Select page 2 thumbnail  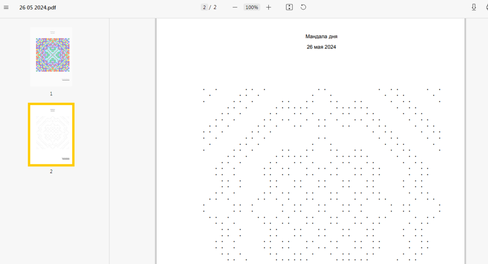click(51, 135)
